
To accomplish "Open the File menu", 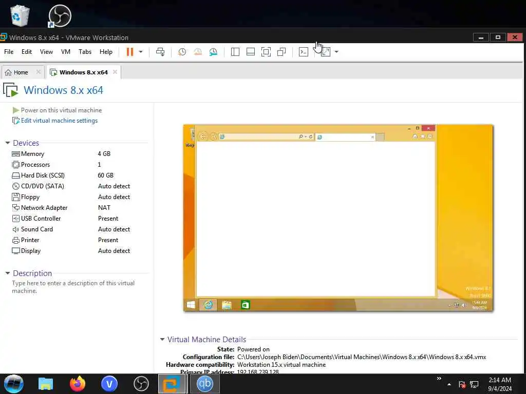I will coord(9,52).
